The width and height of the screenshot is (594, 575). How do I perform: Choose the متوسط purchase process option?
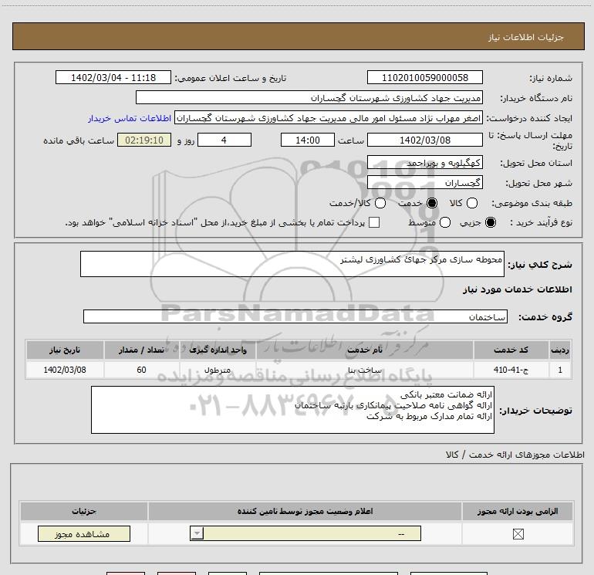(445, 222)
